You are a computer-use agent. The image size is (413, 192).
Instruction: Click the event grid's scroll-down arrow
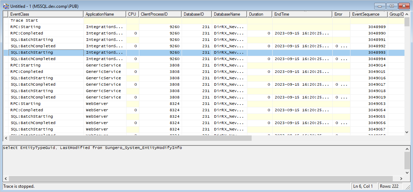(407, 132)
